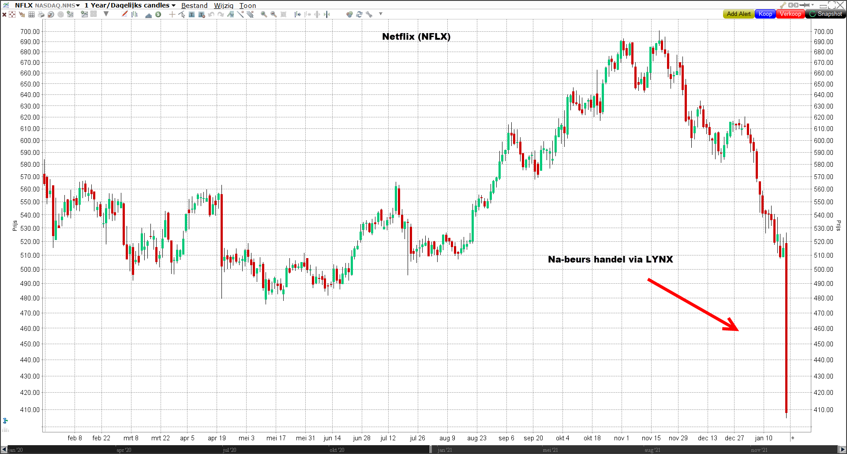Click the table grid toolbar icon

pos(31,14)
